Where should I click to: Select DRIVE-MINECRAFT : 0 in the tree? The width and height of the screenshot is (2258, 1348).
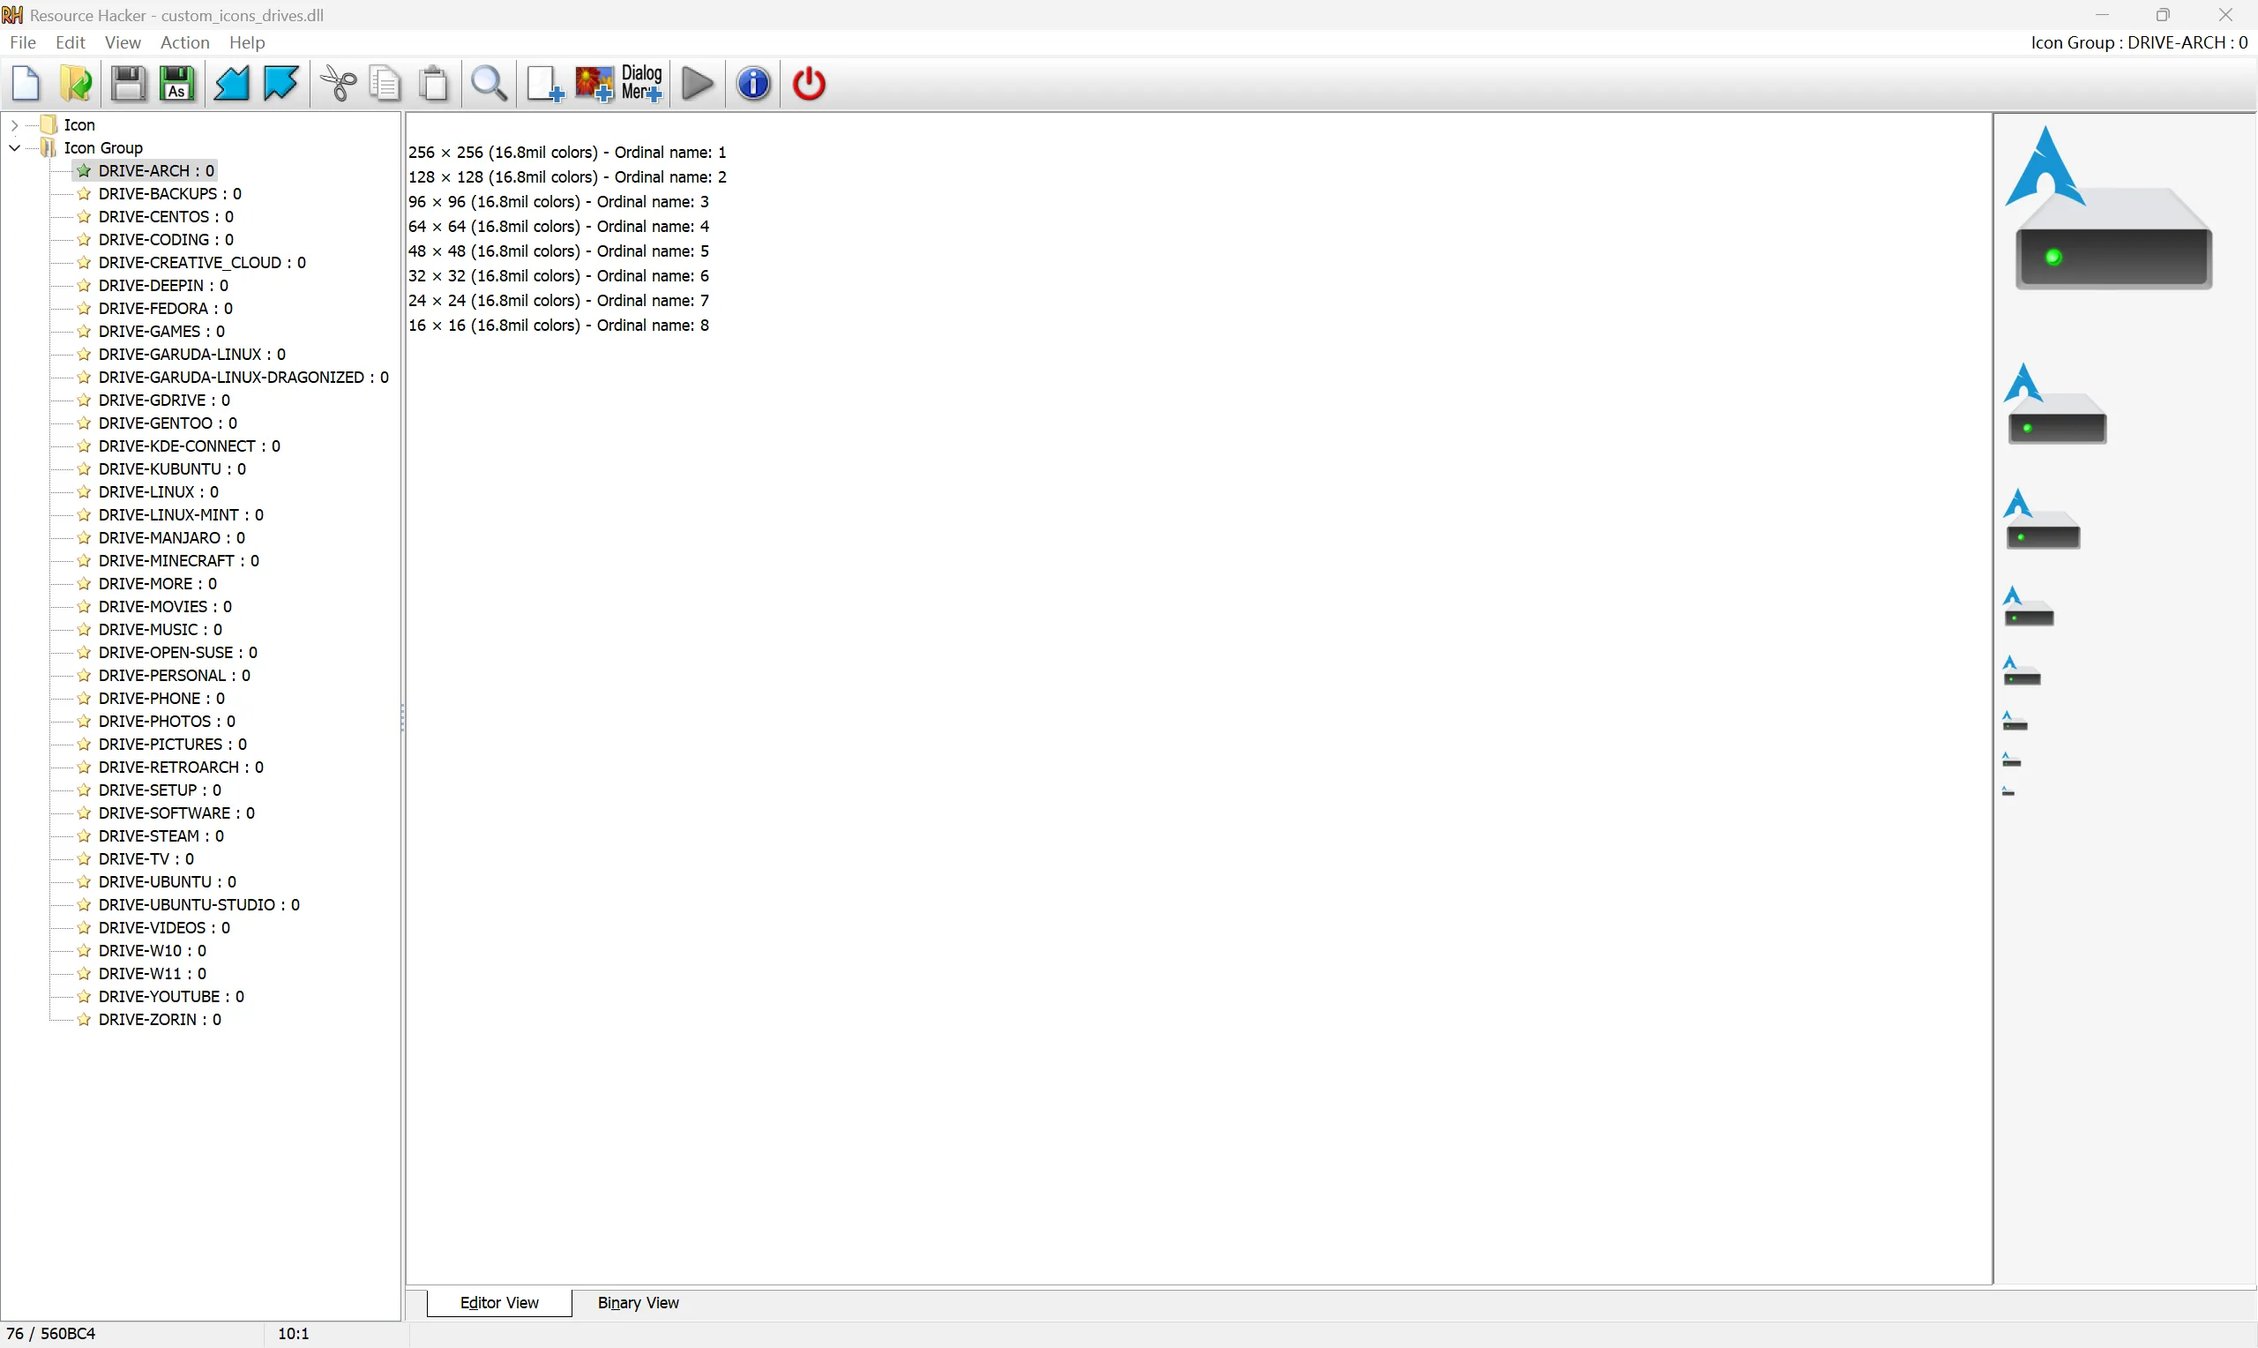178,560
